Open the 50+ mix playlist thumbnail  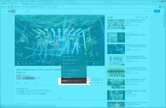click(x=116, y=37)
